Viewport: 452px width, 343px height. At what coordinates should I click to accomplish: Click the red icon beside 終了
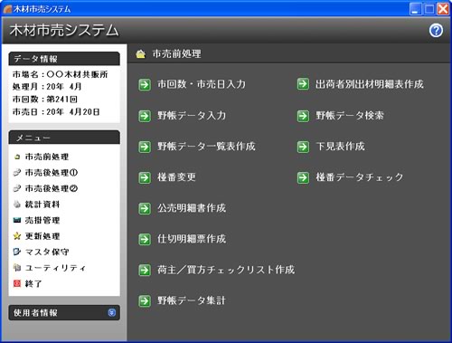tap(17, 283)
